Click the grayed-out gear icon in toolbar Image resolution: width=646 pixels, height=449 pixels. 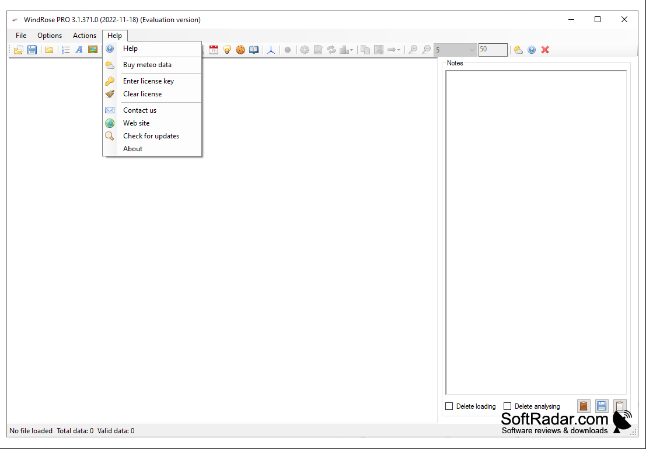[305, 50]
